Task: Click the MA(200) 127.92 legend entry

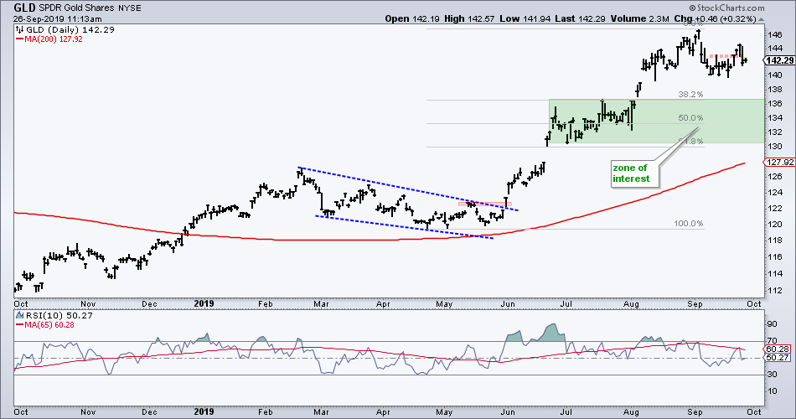Action: click(x=54, y=39)
